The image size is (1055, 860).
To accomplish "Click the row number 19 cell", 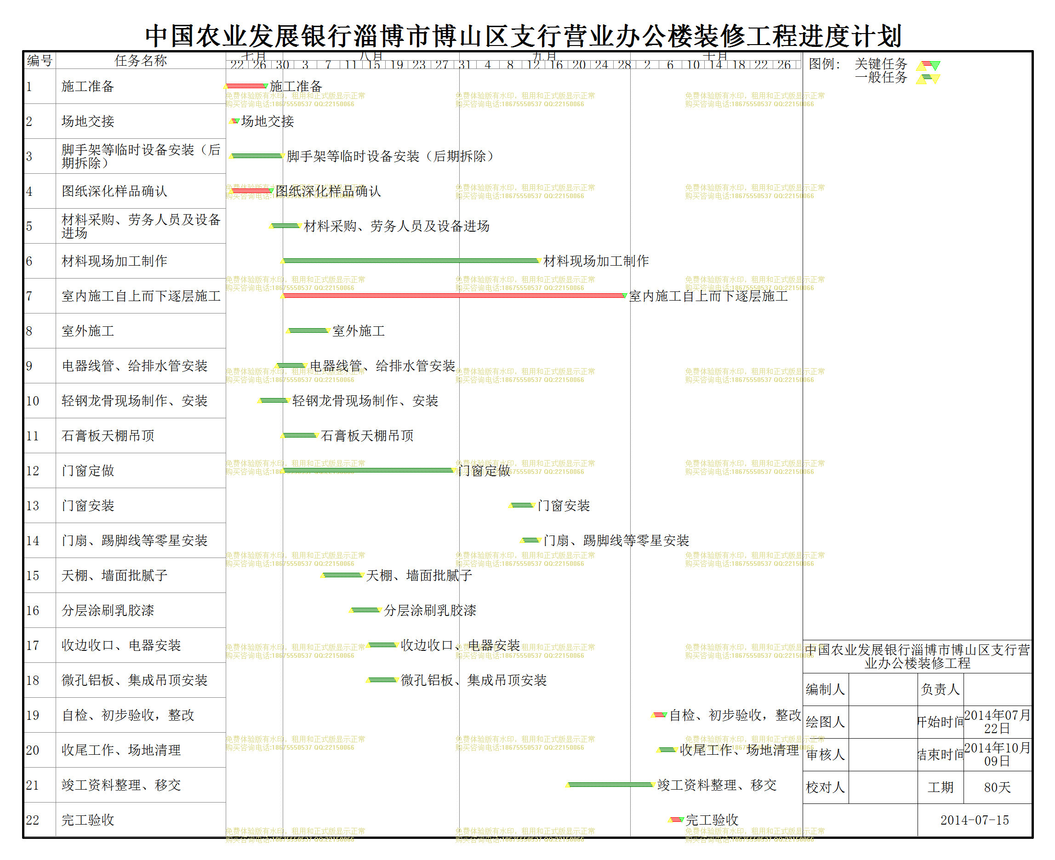I will pyautogui.click(x=40, y=715).
